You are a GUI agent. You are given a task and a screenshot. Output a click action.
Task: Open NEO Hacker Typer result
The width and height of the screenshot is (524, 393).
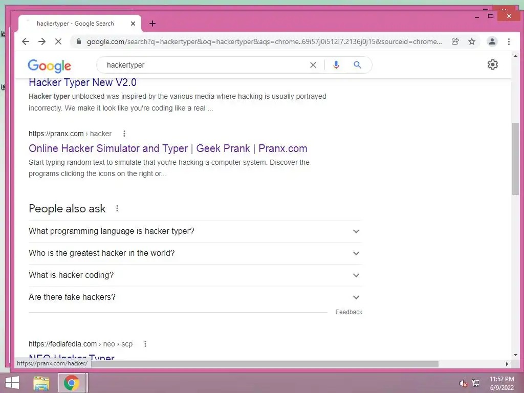coord(72,357)
